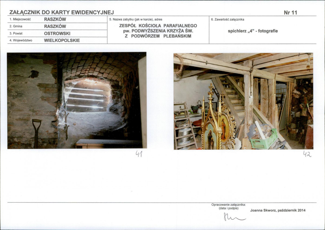The height and width of the screenshot is (230, 325).
Task: Click the Nr 11 attachment number
Action: [291, 12]
